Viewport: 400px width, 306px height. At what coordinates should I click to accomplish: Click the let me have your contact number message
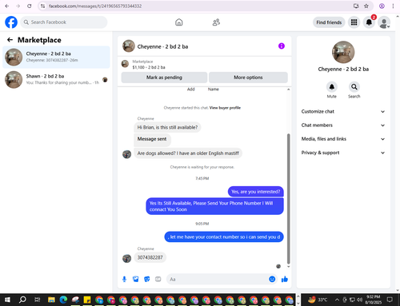pos(224,237)
